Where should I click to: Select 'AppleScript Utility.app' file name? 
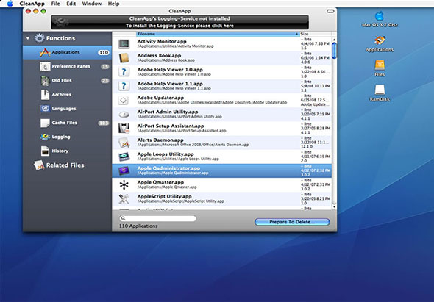[165, 197]
